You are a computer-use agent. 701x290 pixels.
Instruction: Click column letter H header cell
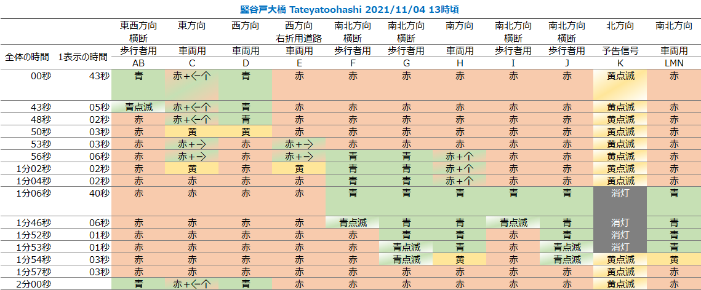point(460,63)
